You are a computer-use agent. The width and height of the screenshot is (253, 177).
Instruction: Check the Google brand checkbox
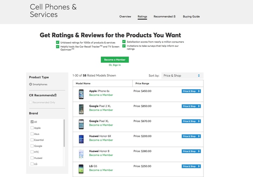(x=32, y=146)
